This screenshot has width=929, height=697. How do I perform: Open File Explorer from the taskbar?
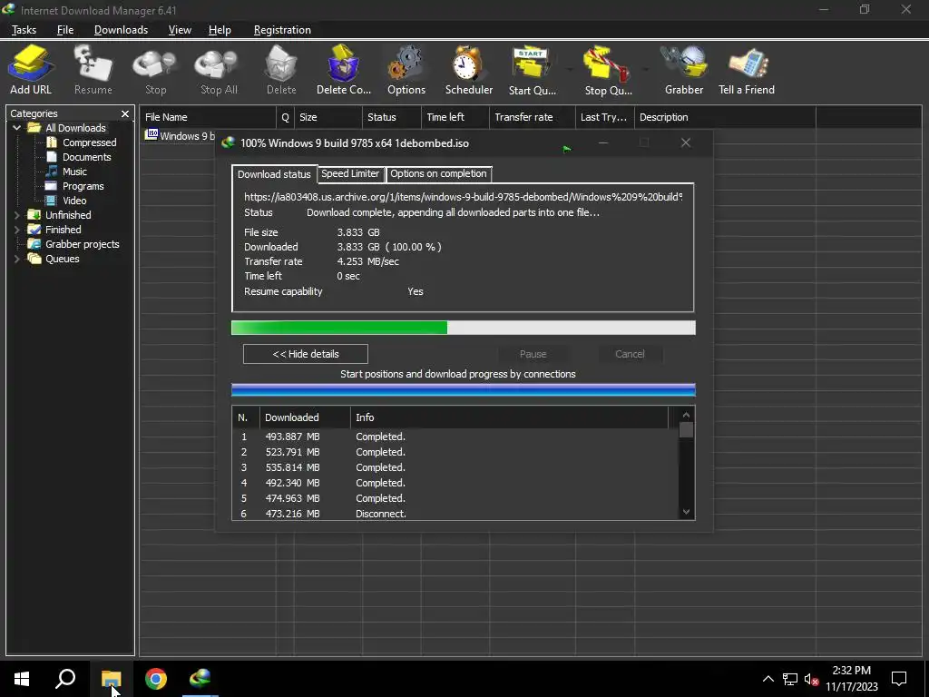coord(111,679)
